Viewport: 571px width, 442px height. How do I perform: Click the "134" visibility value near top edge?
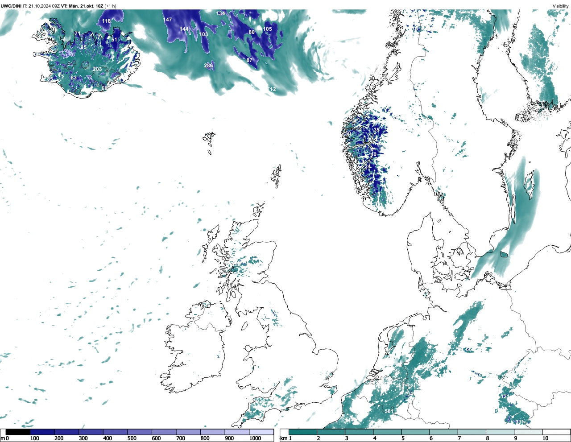coord(221,13)
